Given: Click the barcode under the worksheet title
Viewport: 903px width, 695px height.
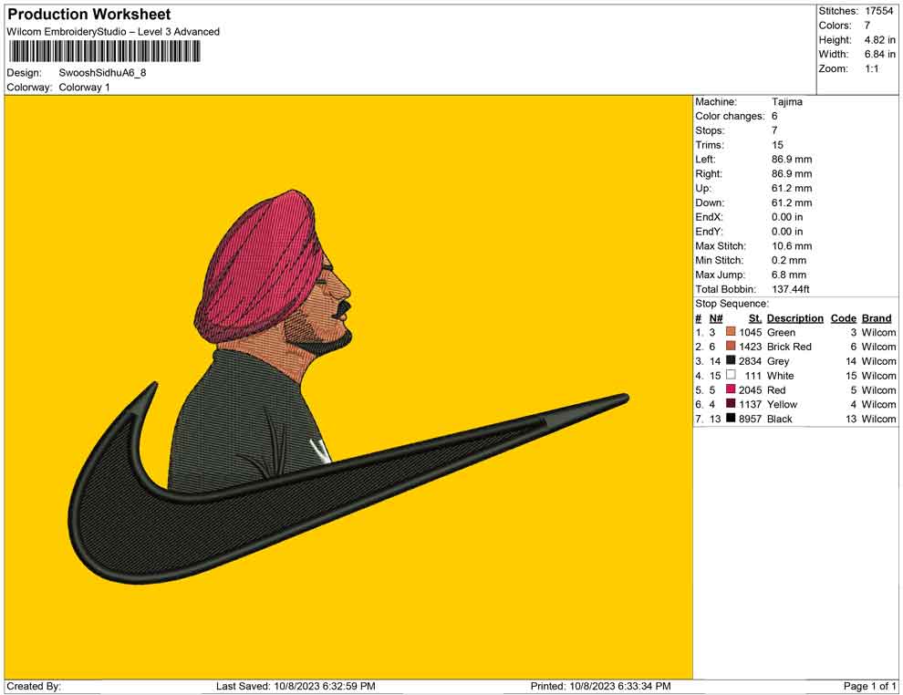Looking at the screenshot, I should coord(104,52).
